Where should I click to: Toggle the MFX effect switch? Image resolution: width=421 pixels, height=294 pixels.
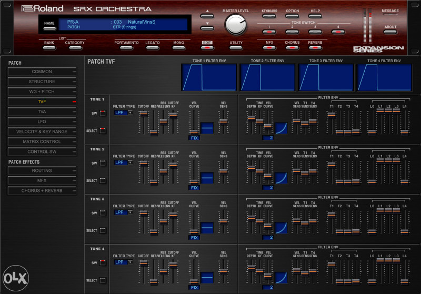tap(269, 48)
